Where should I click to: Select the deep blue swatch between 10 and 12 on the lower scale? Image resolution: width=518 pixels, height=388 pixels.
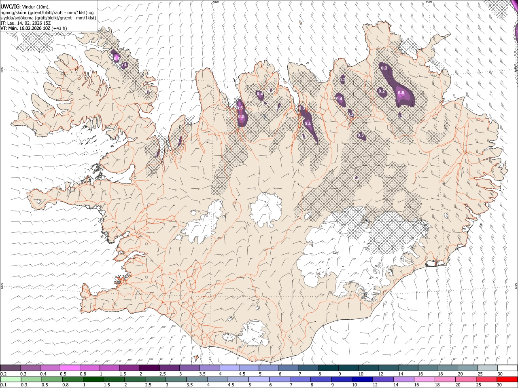(362, 379)
